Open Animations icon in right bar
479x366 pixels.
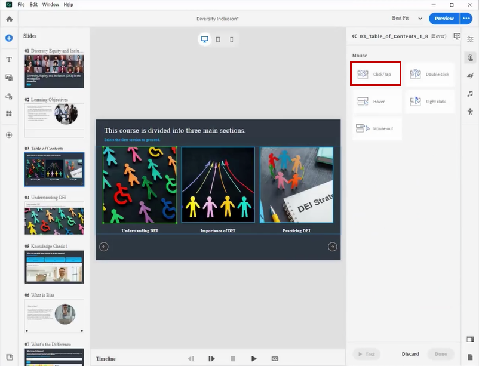470,75
